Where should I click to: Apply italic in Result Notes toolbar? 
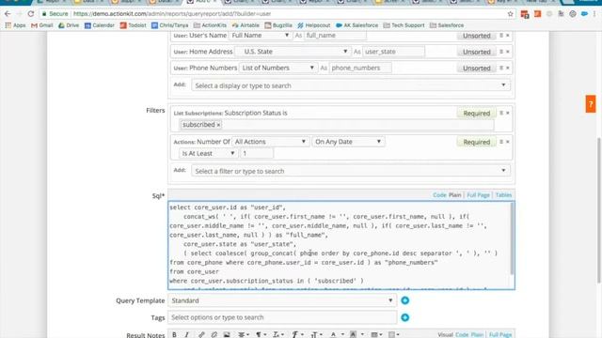coord(187,334)
